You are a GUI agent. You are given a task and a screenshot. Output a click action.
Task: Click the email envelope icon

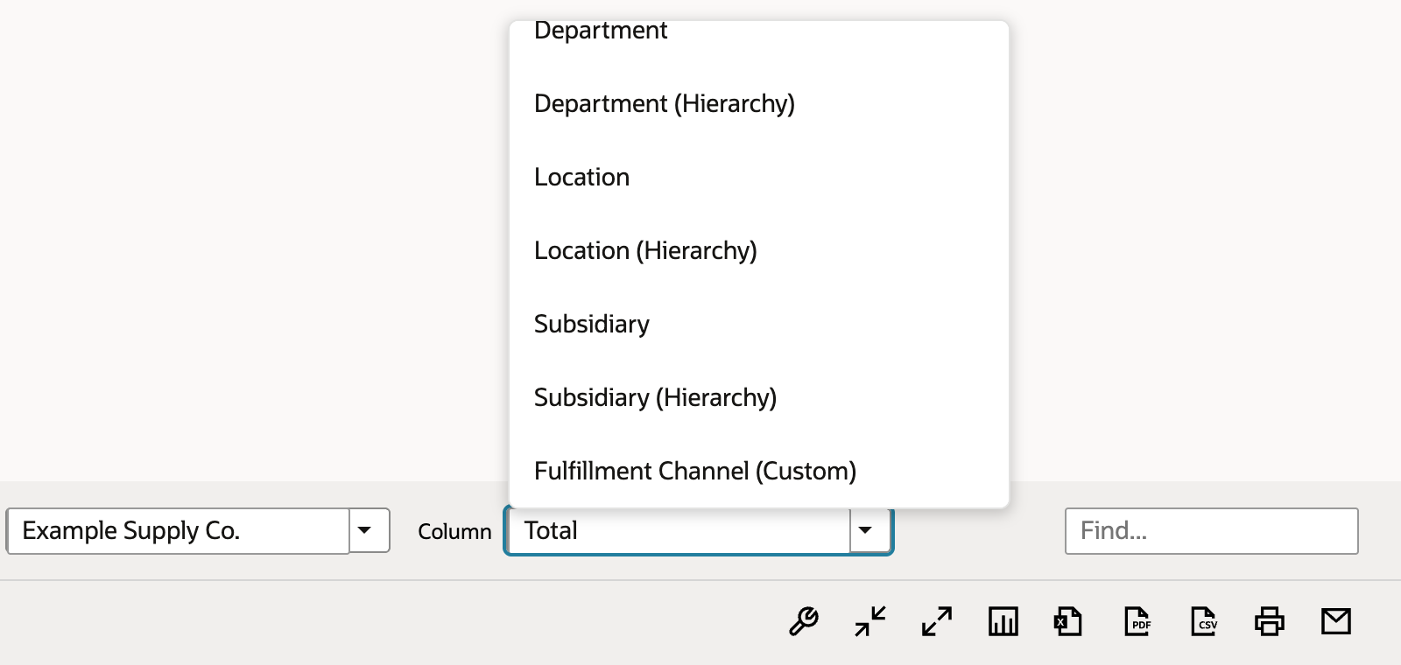click(x=1336, y=621)
